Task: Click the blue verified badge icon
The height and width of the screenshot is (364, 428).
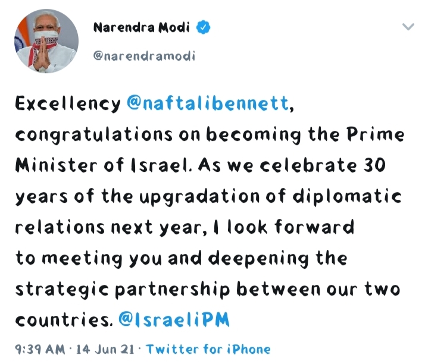Action: 204,27
